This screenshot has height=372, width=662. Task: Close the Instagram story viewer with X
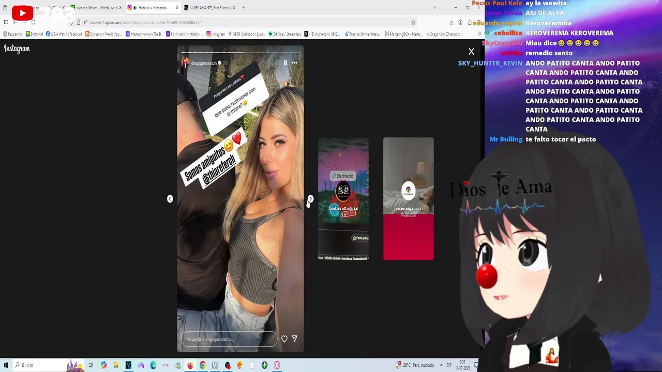click(471, 51)
